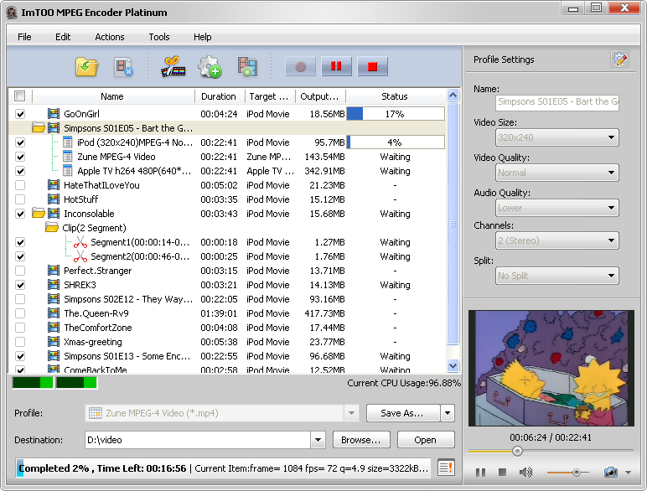Check the Perfect.Stranger checkbox
Viewport: 647px width, 491px height.
click(x=20, y=271)
